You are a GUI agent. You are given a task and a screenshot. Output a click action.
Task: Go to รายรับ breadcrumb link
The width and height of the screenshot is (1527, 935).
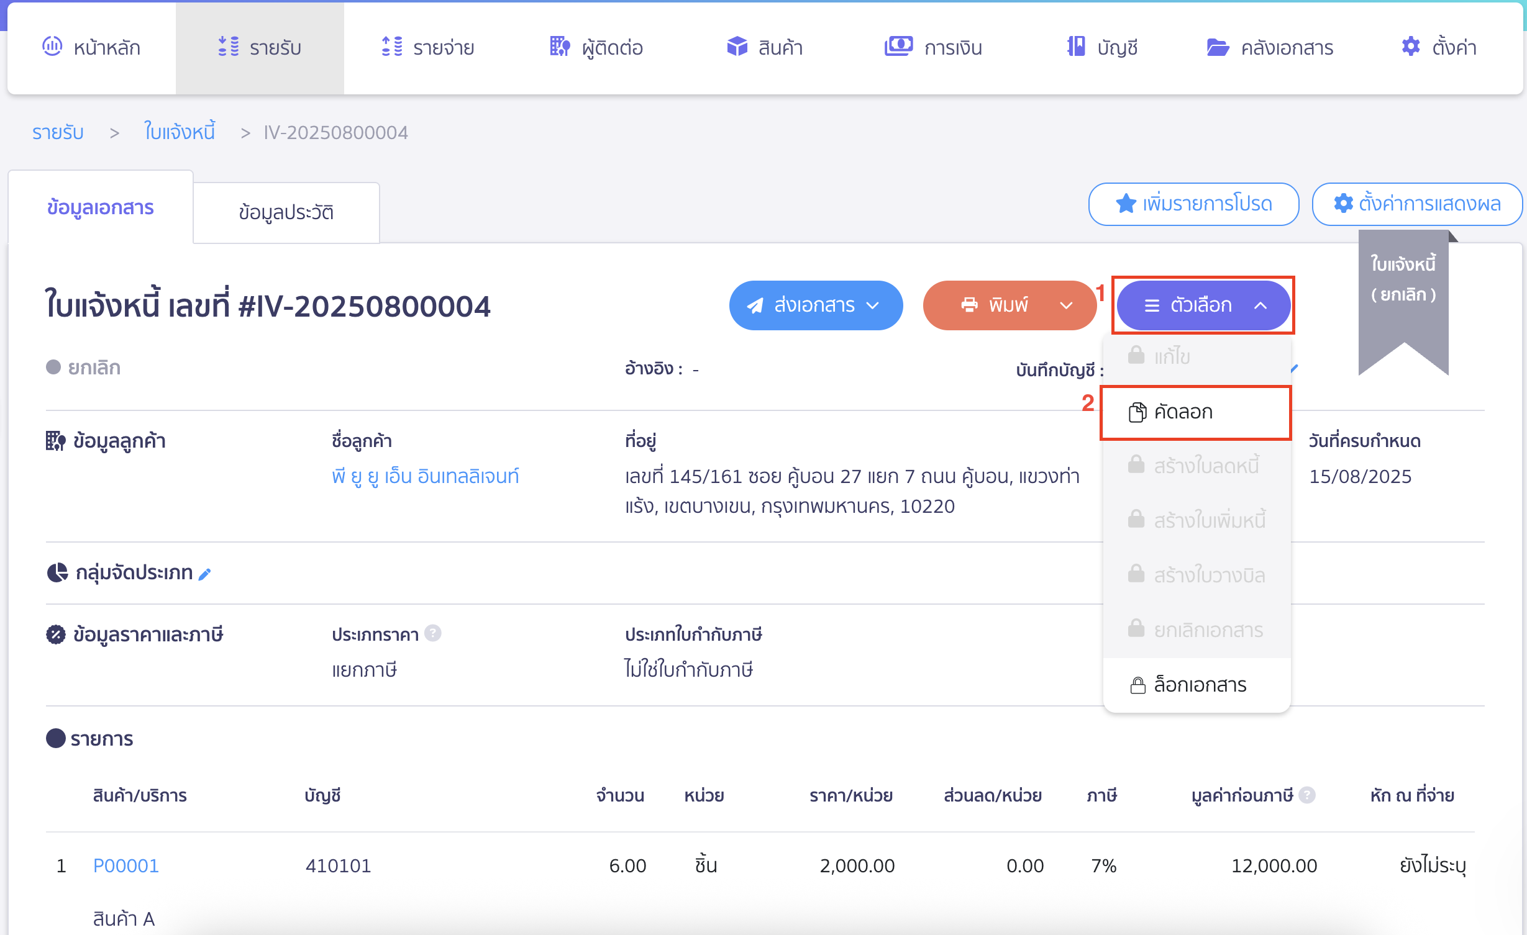click(x=58, y=132)
